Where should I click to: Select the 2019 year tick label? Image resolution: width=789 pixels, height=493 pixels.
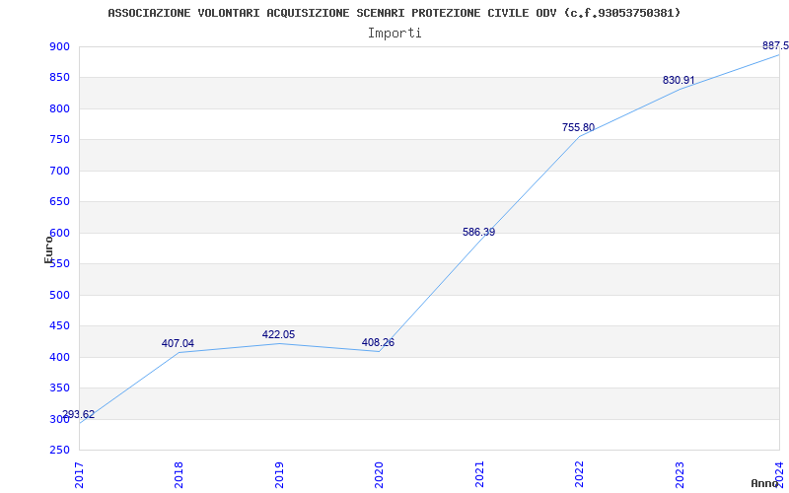tap(279, 473)
